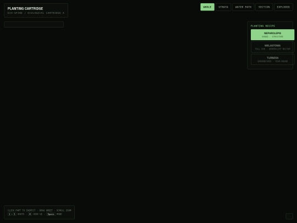This screenshot has width=297, height=223.
Task: Click the H key hint for hide UI
Action: 30,214
